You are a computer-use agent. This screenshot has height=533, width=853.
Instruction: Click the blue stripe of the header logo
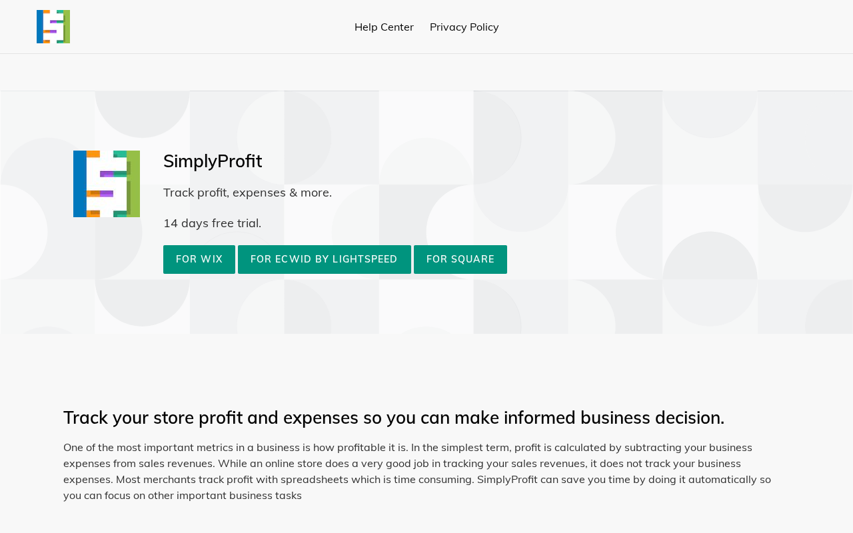coord(40,27)
